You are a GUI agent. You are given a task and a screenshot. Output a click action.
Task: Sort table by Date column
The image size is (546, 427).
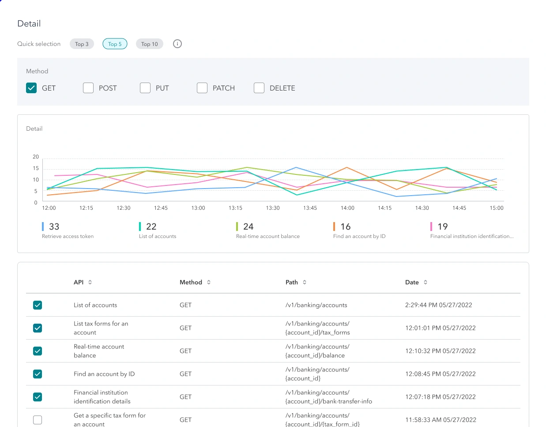[x=426, y=282]
